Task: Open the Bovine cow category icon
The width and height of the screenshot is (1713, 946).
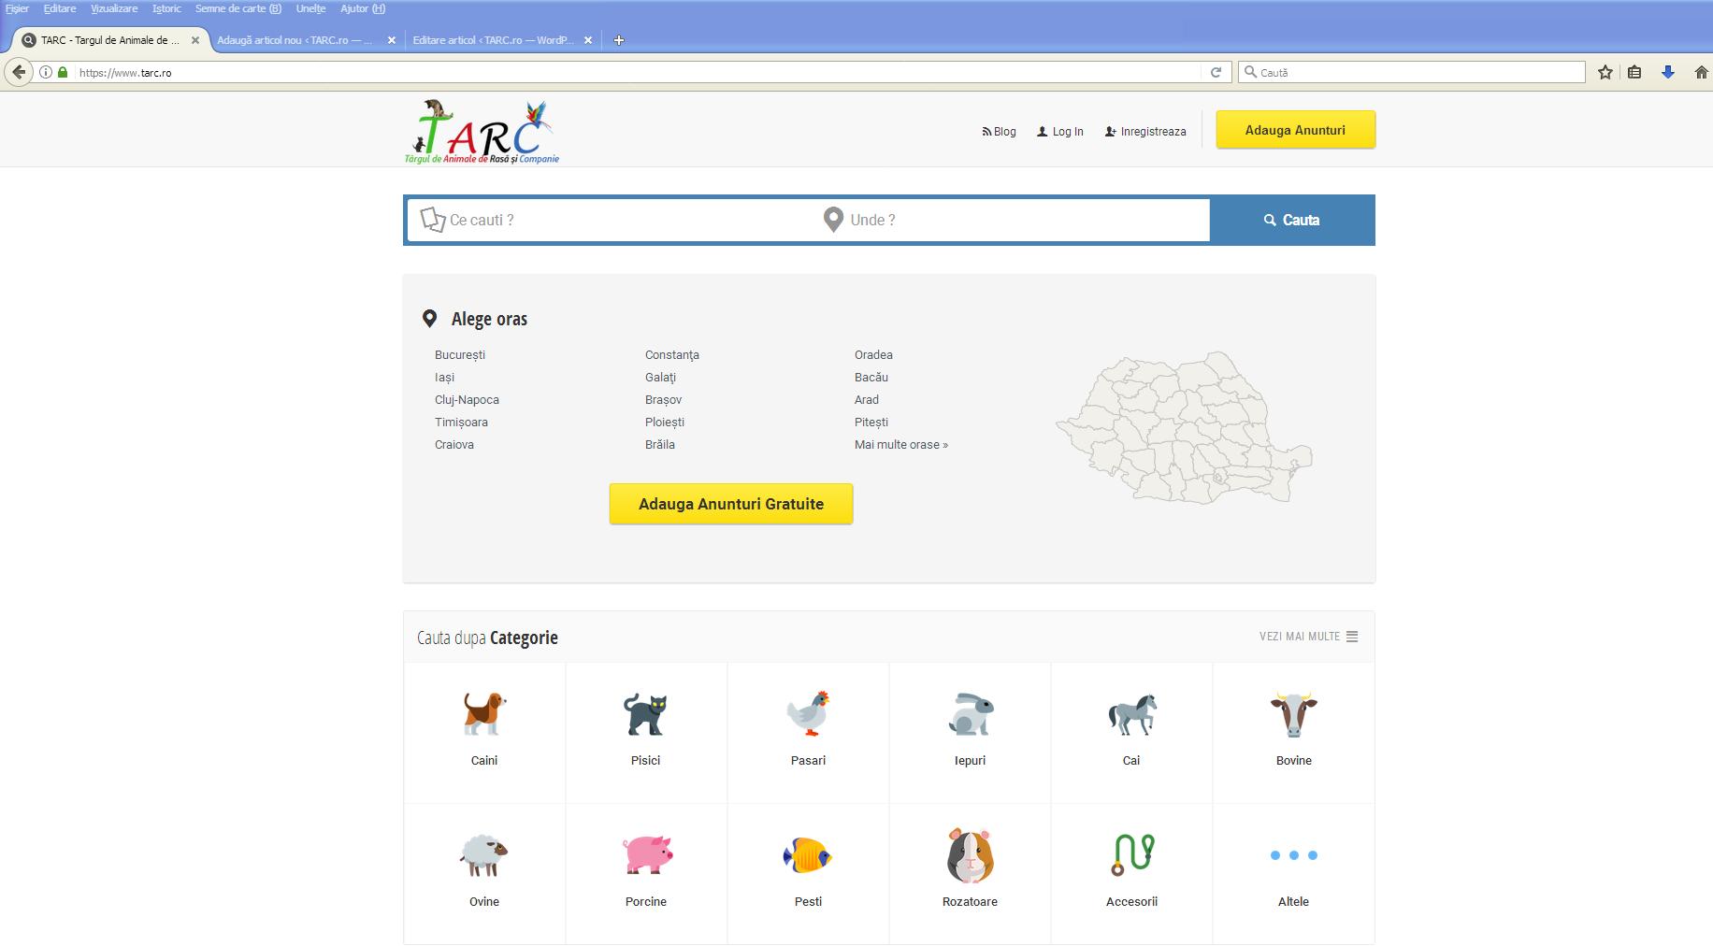Action: [x=1293, y=714]
